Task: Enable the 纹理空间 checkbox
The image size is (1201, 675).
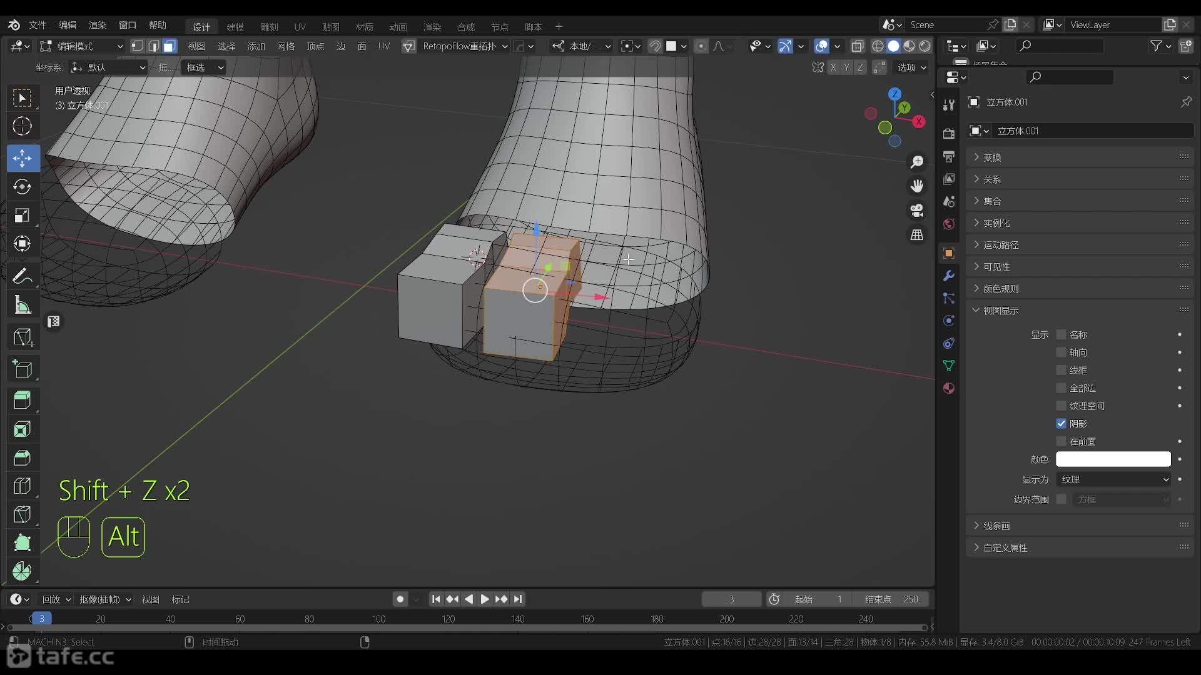Action: [1061, 406]
